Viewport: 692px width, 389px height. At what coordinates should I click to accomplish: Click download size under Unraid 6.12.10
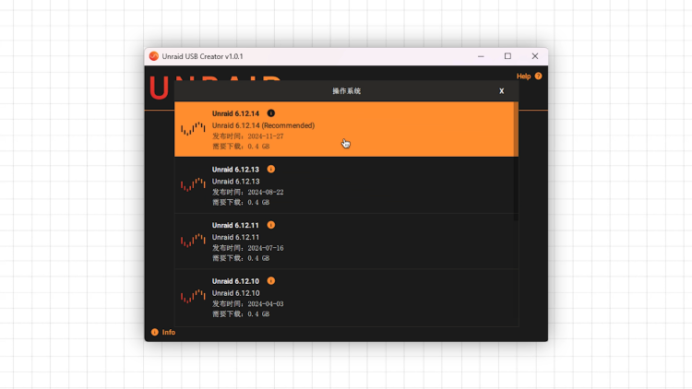pyautogui.click(x=241, y=314)
